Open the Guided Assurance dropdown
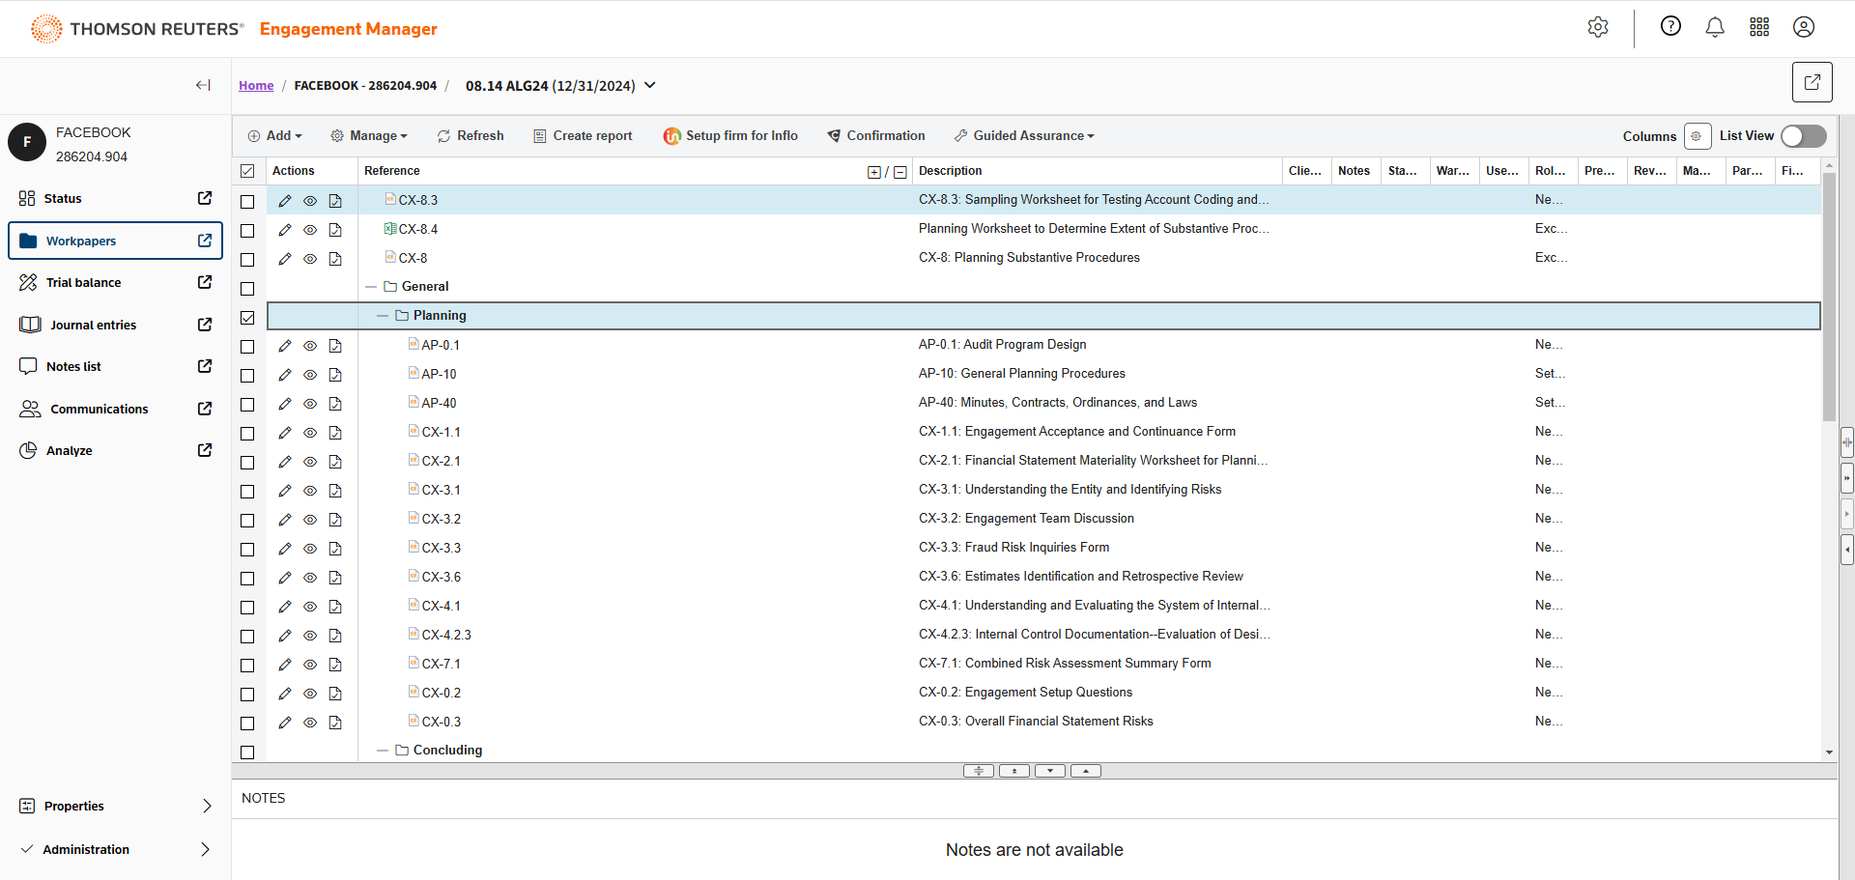Screen dimensions: 1855x880 click(x=1024, y=136)
